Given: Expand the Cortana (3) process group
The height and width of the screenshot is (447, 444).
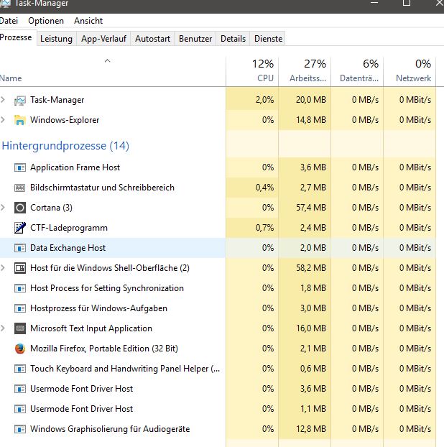Looking at the screenshot, I should 3,208.
